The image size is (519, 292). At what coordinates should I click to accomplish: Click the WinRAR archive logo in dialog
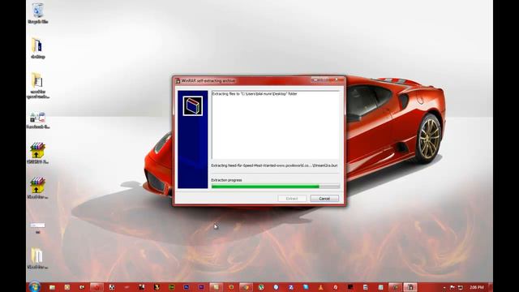pyautogui.click(x=193, y=106)
